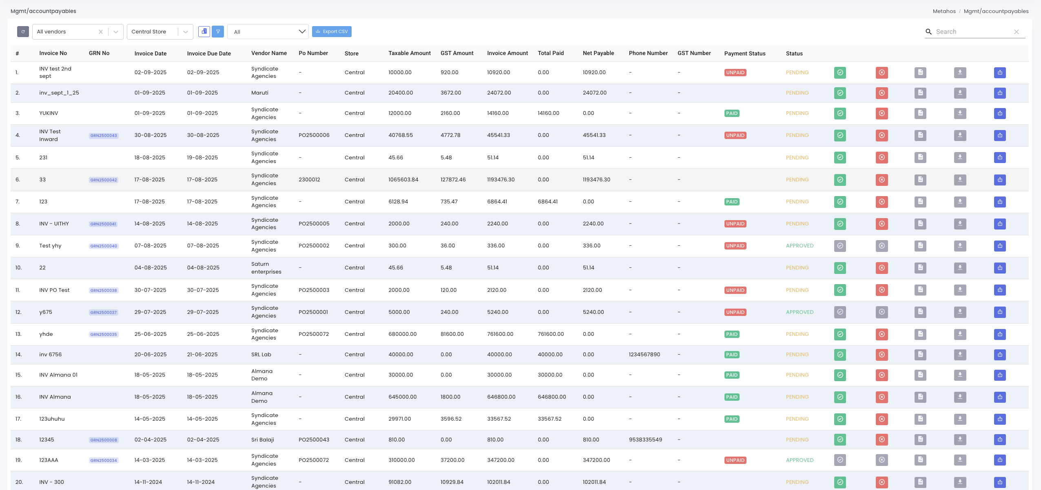This screenshot has height=490, width=1041.
Task: Open document icon for invoice YUKINV
Action: 920,113
